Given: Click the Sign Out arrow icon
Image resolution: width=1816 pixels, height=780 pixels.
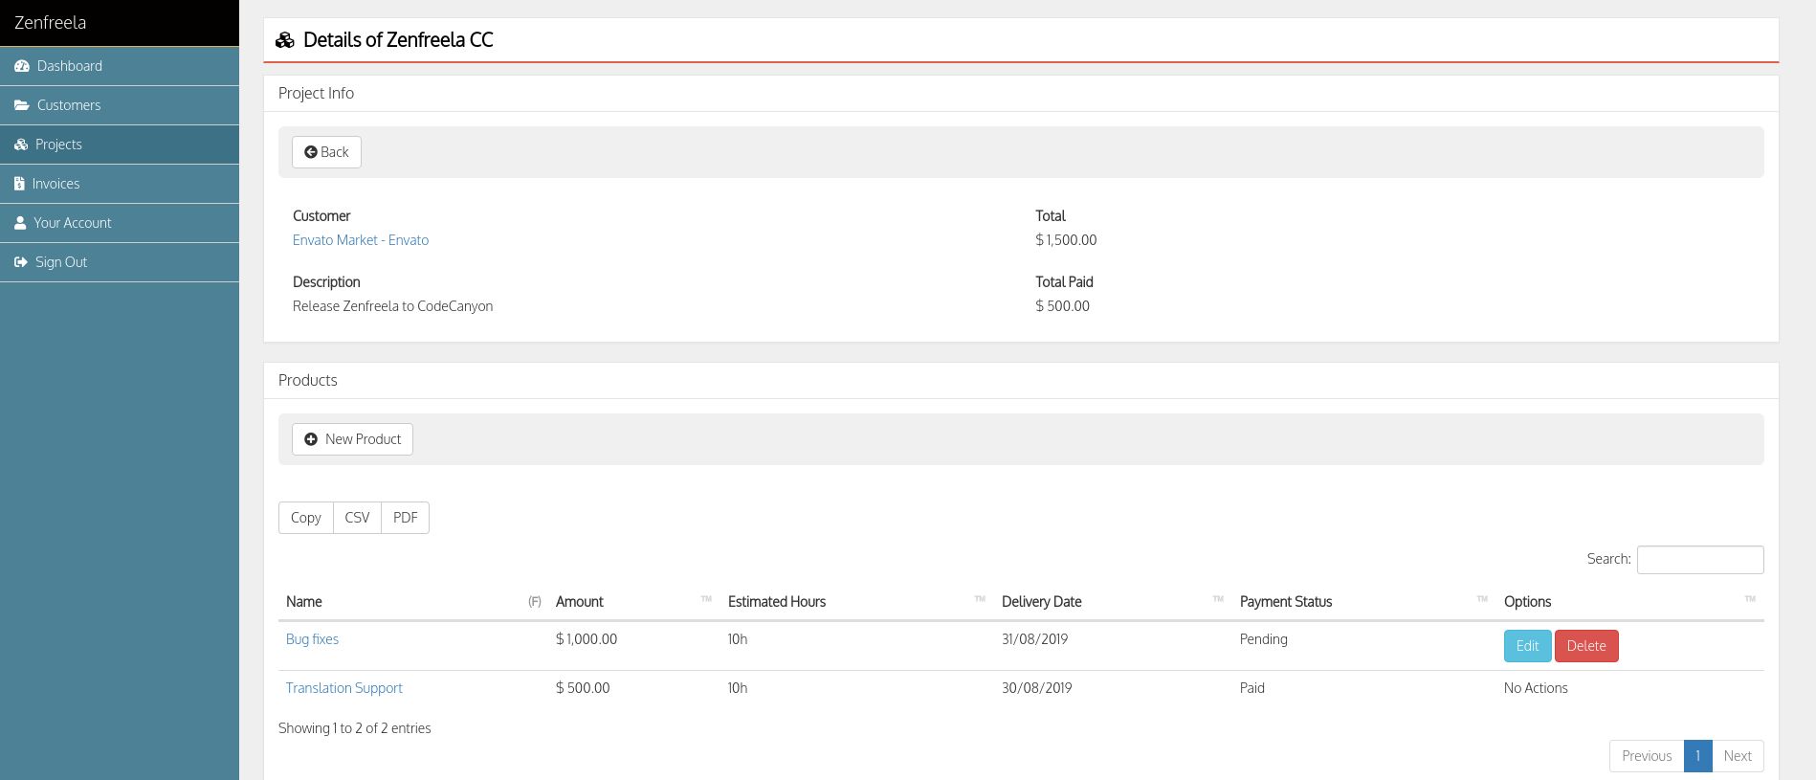Looking at the screenshot, I should click(x=21, y=262).
